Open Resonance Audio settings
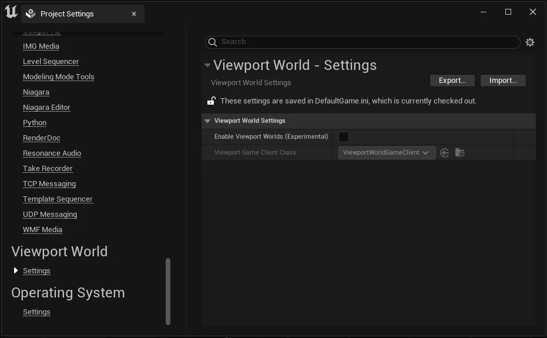 (52, 153)
